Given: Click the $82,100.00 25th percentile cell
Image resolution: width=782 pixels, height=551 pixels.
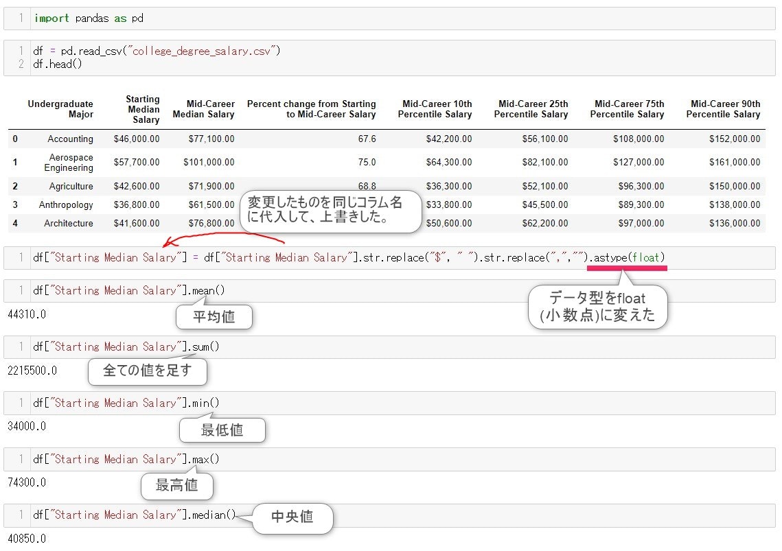Looking at the screenshot, I should tap(545, 163).
